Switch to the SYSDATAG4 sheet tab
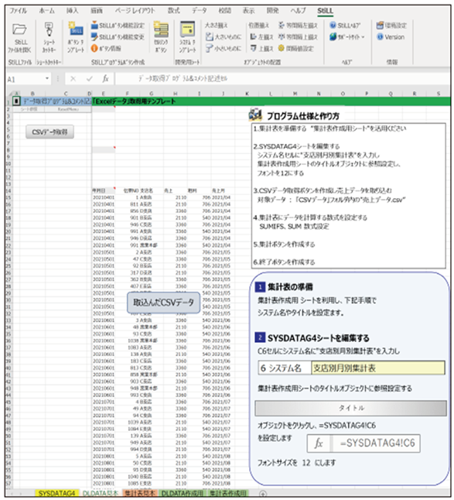Image resolution: width=454 pixels, height=500 pixels. tap(56, 493)
